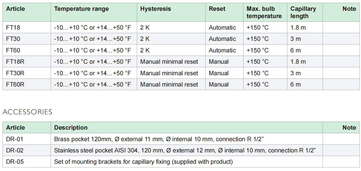Click the Hysteresis column header
Screen dimensions: 361x171
(x=155, y=9)
